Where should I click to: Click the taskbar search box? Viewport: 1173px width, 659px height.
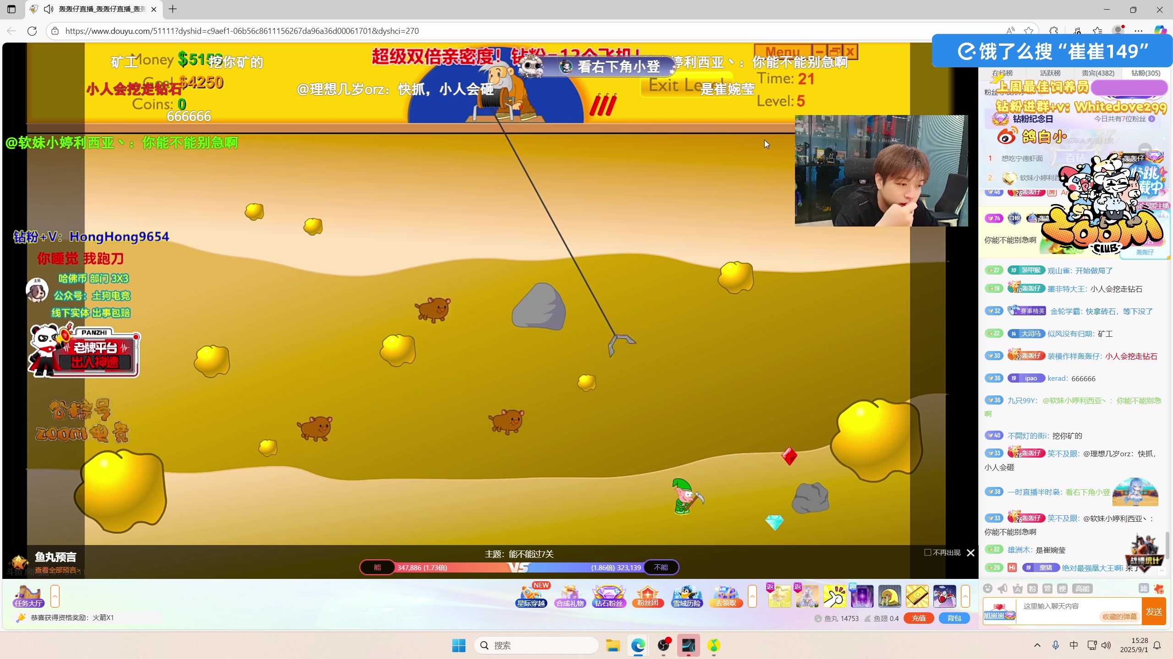click(536, 645)
